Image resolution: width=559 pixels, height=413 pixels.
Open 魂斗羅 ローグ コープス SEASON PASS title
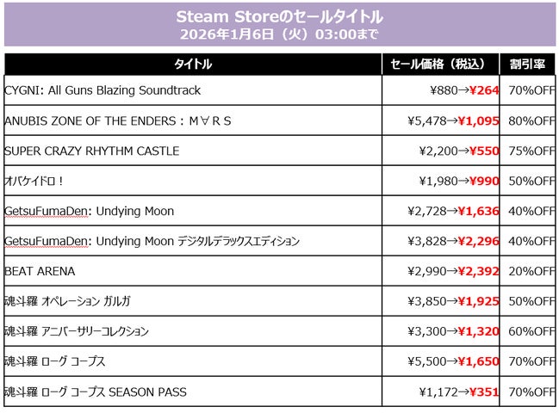[96, 391]
